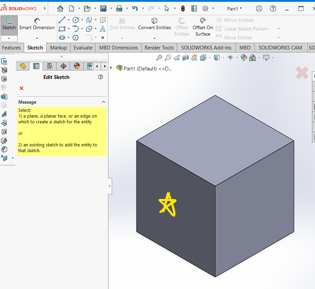Select the Polygon sketch tool
Screen dimensions: 315x289
[x=75, y=38]
